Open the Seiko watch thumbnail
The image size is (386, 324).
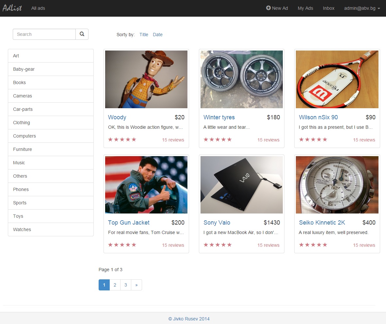pyautogui.click(x=337, y=185)
